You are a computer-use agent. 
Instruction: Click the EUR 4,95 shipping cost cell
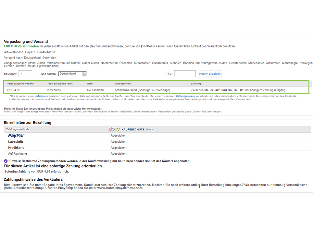(14, 90)
